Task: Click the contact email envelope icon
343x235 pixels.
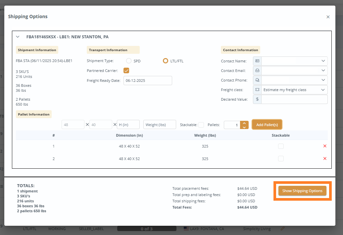Action: click(x=257, y=71)
